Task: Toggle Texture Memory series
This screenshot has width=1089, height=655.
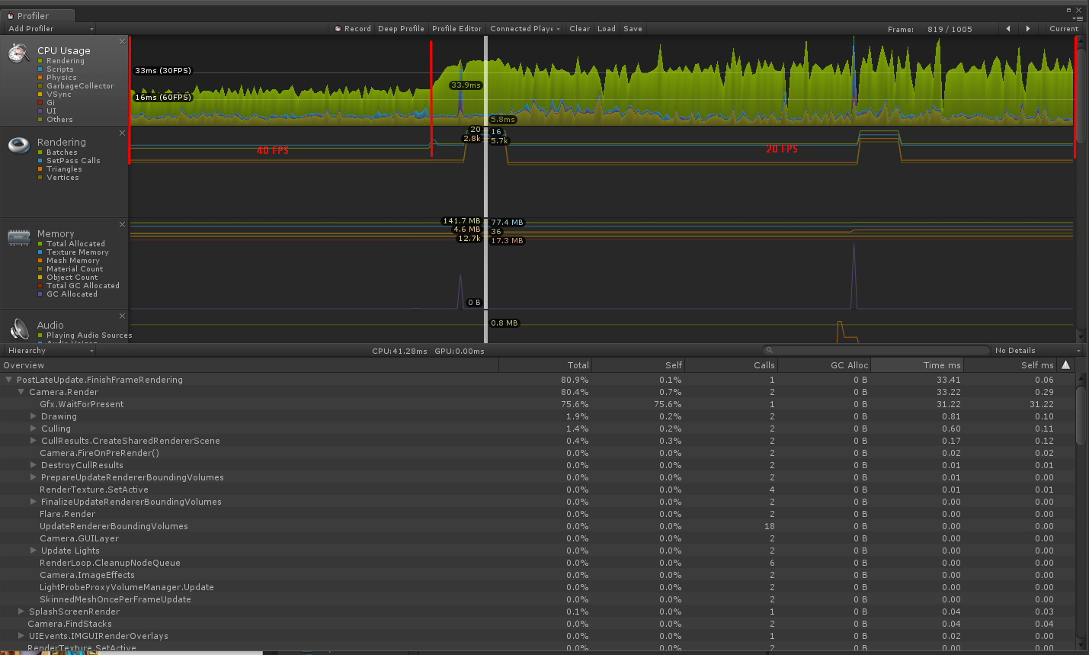Action: pyautogui.click(x=40, y=252)
